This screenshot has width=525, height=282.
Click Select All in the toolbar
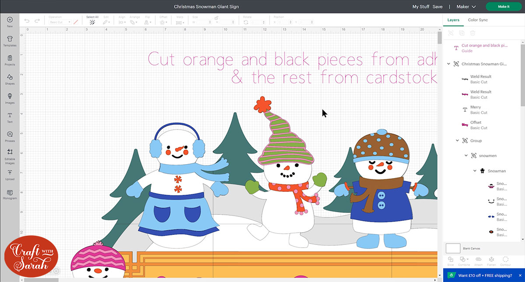(92, 22)
